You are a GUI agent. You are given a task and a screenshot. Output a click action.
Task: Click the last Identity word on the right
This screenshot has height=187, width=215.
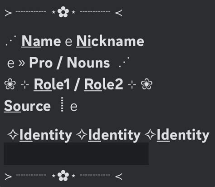click(183, 135)
